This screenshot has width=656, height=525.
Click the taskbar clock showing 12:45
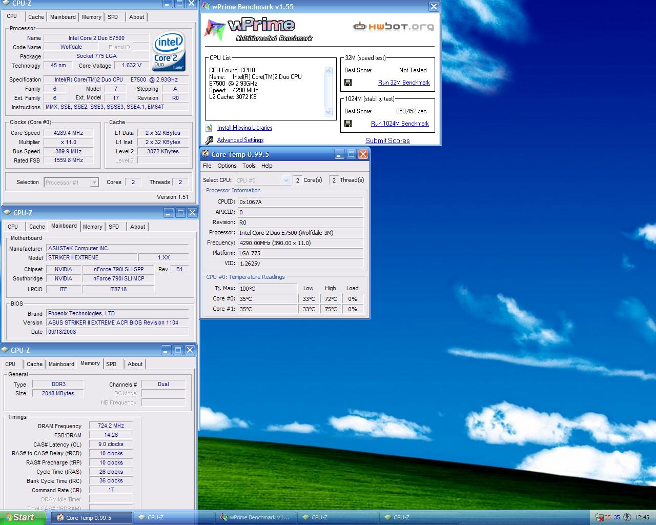(642, 517)
